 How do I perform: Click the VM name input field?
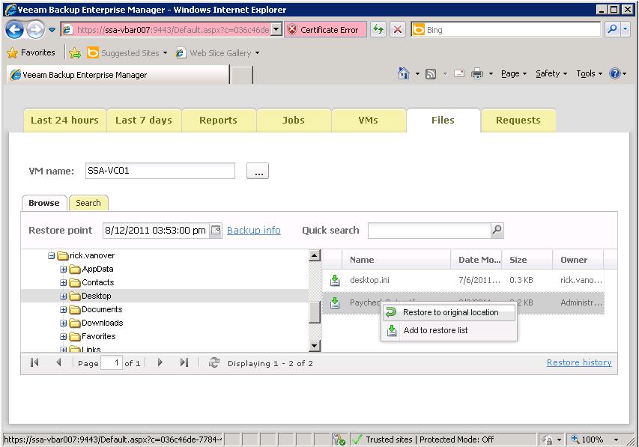click(x=160, y=171)
